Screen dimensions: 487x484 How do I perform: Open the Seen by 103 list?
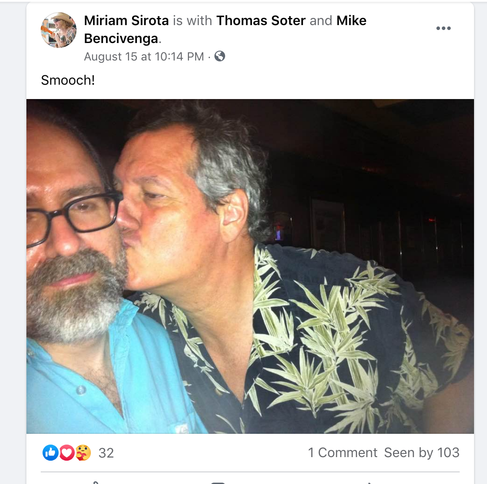point(422,453)
